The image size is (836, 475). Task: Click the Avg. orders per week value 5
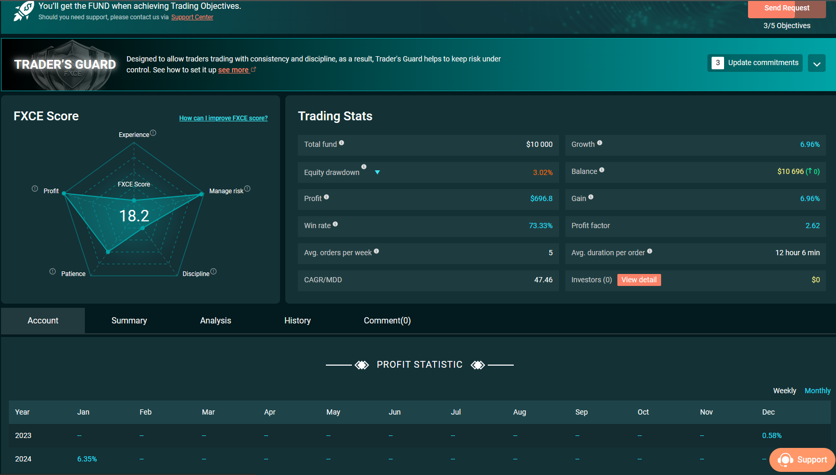pos(551,253)
